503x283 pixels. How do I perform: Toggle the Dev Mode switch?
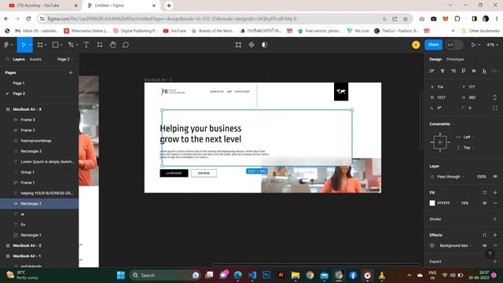[454, 45]
